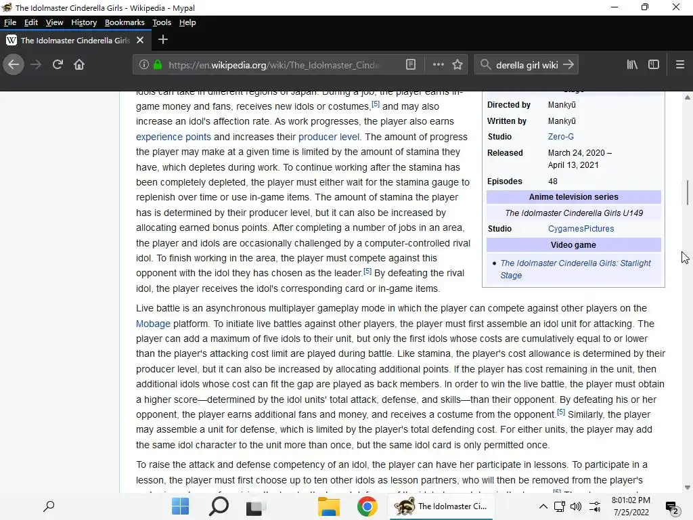Click the Episodes value '48'
Screen dimensions: 693x520
[x=552, y=181]
